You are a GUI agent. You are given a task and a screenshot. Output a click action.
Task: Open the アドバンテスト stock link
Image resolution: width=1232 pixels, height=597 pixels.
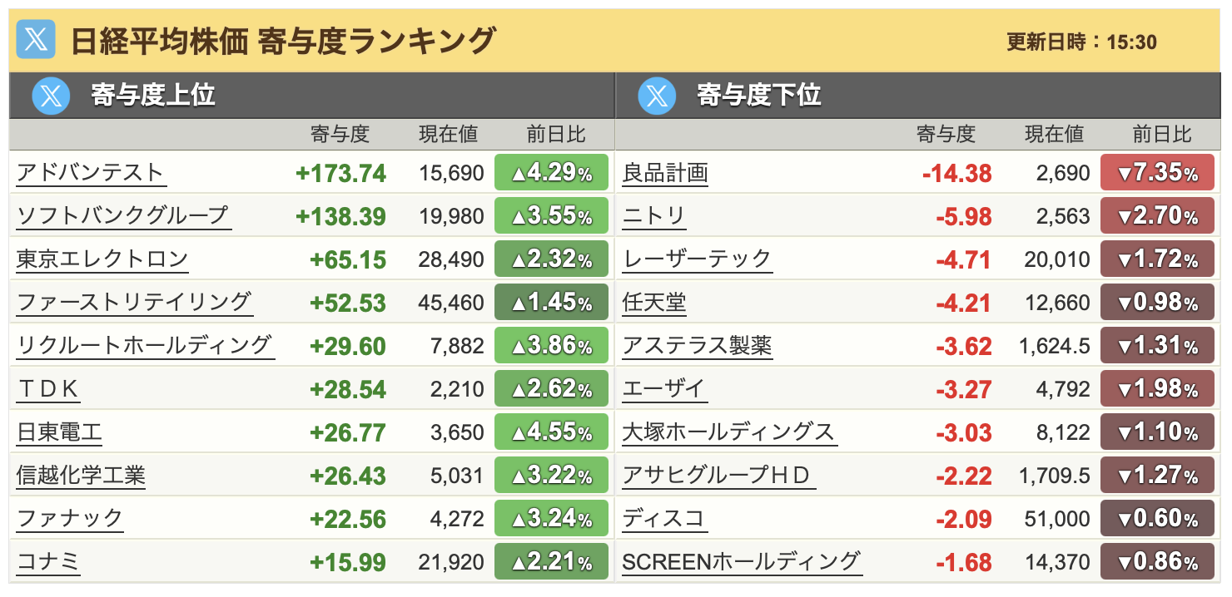(90, 173)
